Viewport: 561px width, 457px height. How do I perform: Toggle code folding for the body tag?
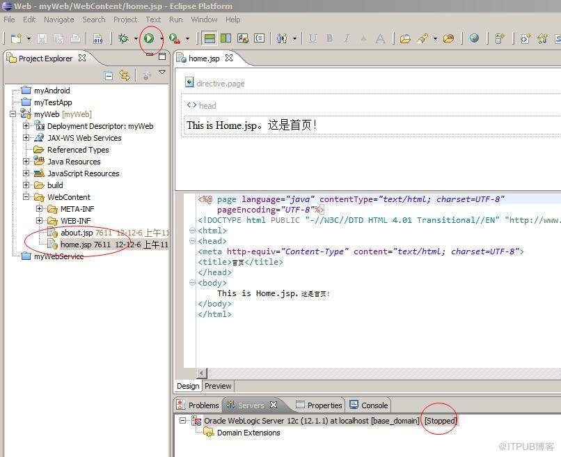click(192, 283)
